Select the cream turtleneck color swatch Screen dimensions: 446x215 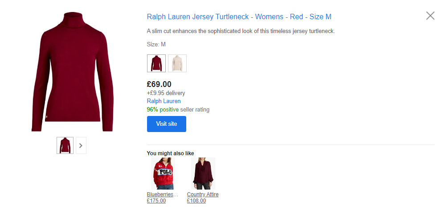pos(177,63)
